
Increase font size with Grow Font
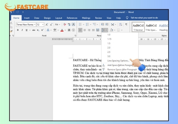pos(47,25)
